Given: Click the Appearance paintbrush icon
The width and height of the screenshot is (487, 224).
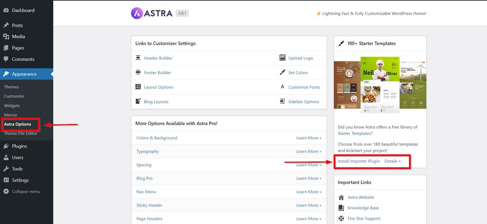Looking at the screenshot, I should point(6,74).
